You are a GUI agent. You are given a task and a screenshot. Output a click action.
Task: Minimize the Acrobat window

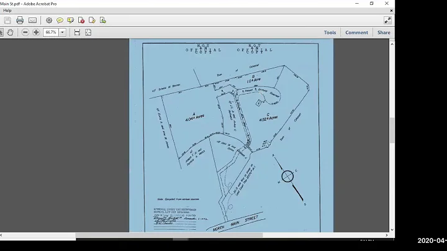click(357, 4)
